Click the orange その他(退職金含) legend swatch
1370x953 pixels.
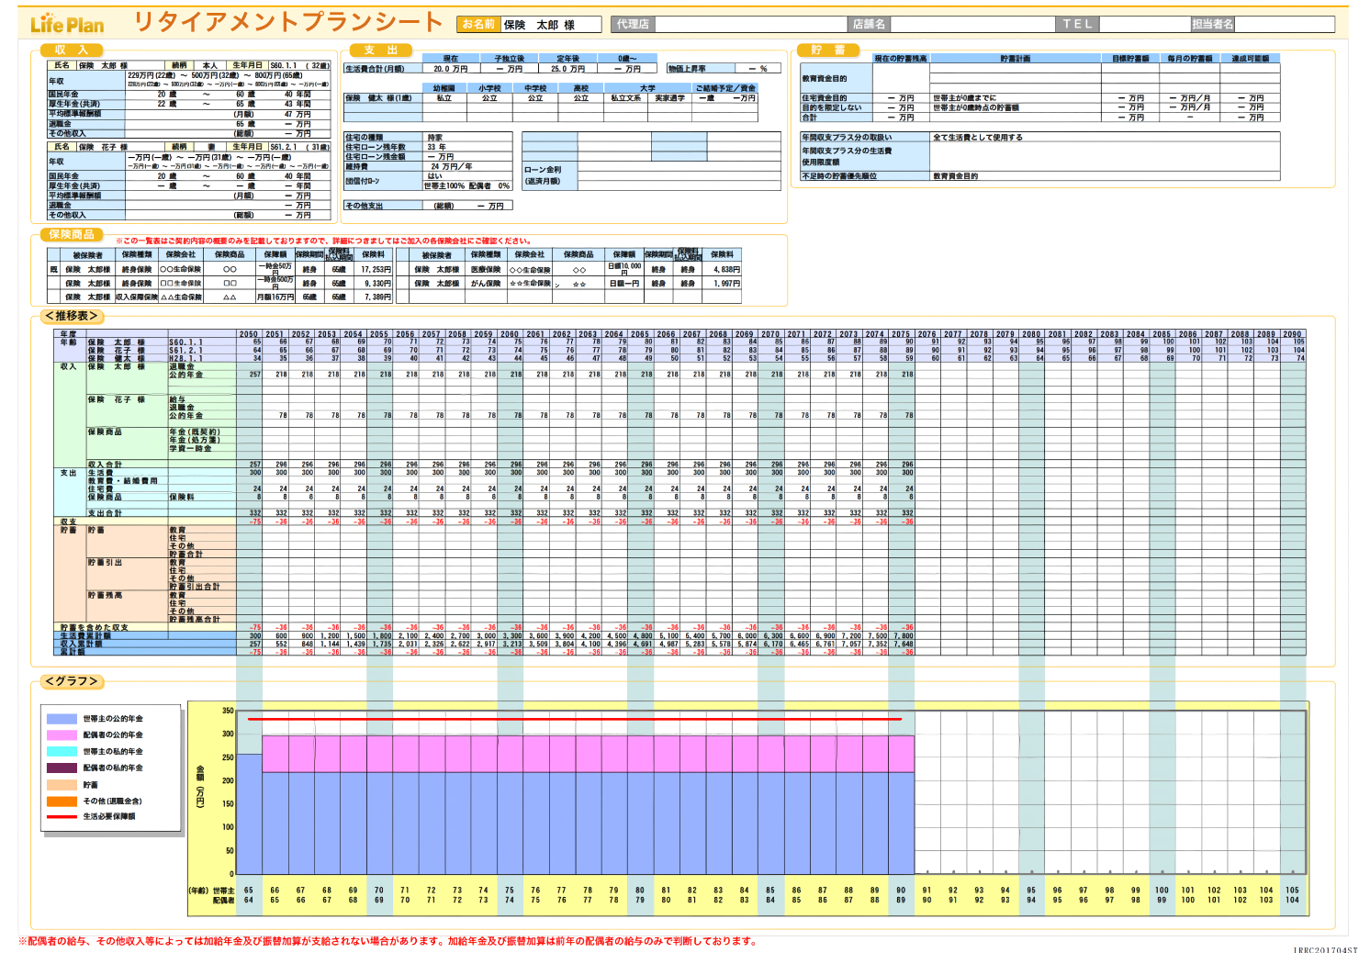(62, 802)
